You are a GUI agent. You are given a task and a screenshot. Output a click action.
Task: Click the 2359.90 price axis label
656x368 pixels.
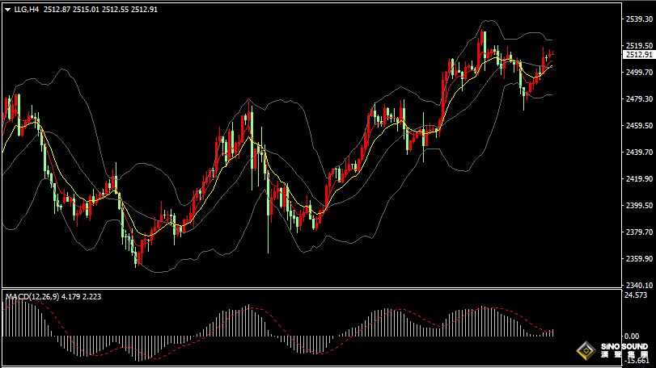638,259
